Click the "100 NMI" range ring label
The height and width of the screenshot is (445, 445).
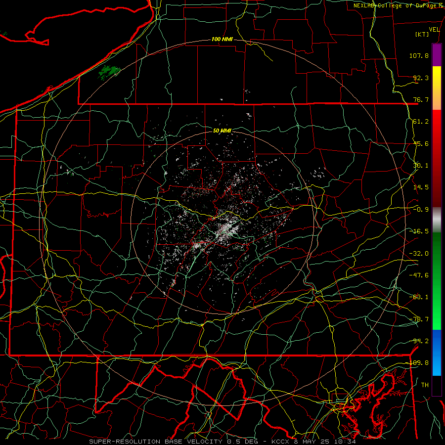[222, 39]
